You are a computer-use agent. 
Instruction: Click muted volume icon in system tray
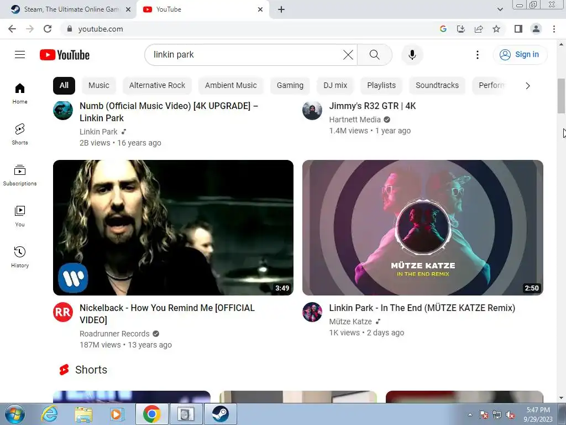[x=510, y=415]
